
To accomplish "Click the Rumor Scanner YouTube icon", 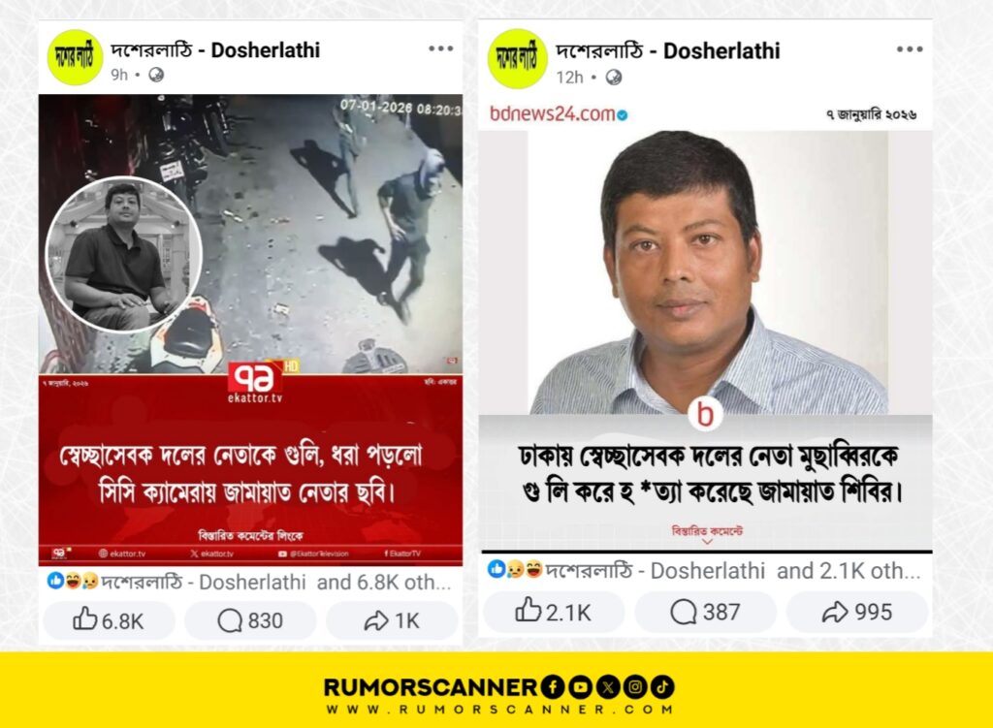I will click(x=580, y=687).
